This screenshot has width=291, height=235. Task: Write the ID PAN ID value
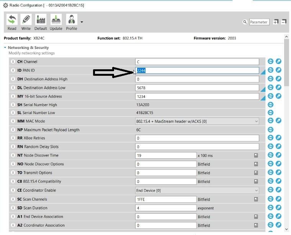(x=278, y=70)
